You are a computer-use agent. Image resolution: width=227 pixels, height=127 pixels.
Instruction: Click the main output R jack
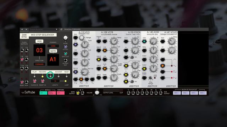click(x=82, y=93)
